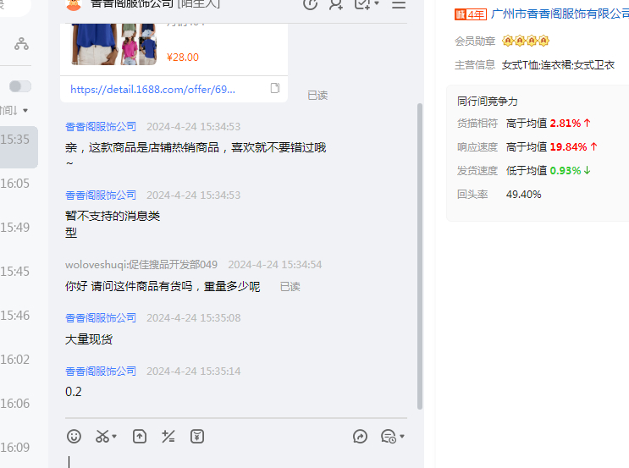Image resolution: width=629 pixels, height=468 pixels.
Task: Click the scissors screenshot tool
Action: click(102, 437)
